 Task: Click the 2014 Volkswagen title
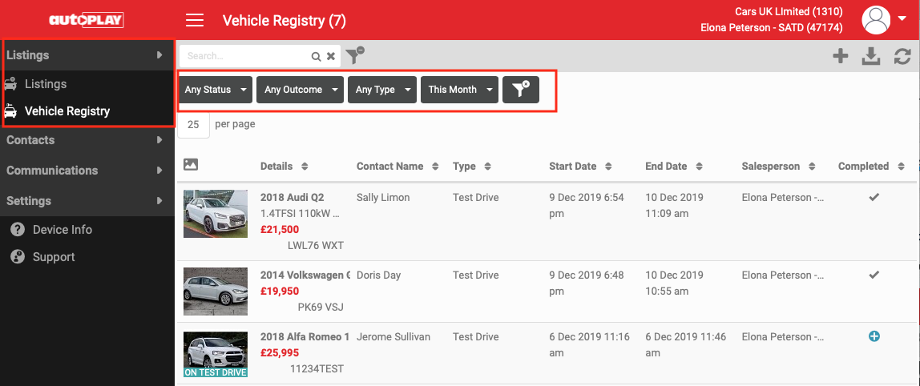(305, 275)
